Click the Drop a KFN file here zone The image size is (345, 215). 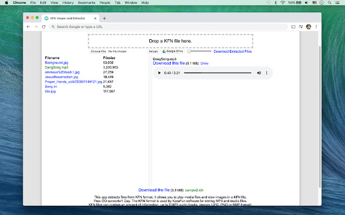[170, 41]
